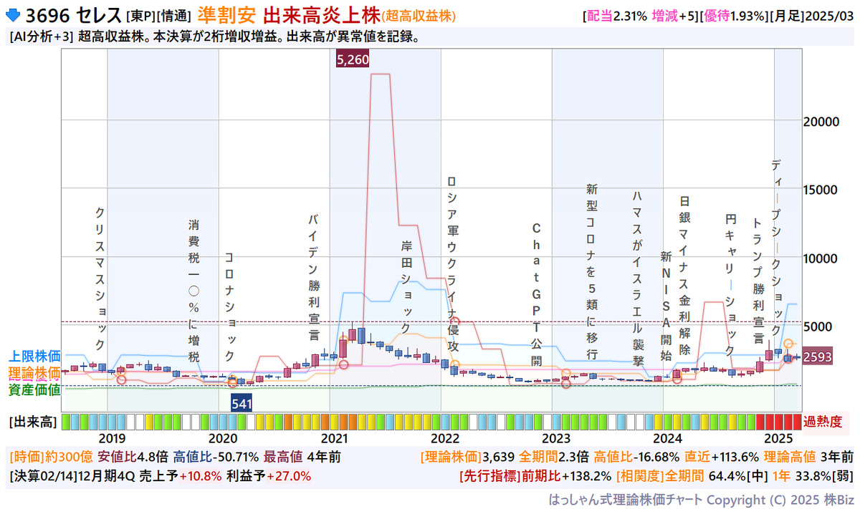Click the バイデン勝利宣言 event label
This screenshot has height=509, width=860.
pyautogui.click(x=313, y=276)
